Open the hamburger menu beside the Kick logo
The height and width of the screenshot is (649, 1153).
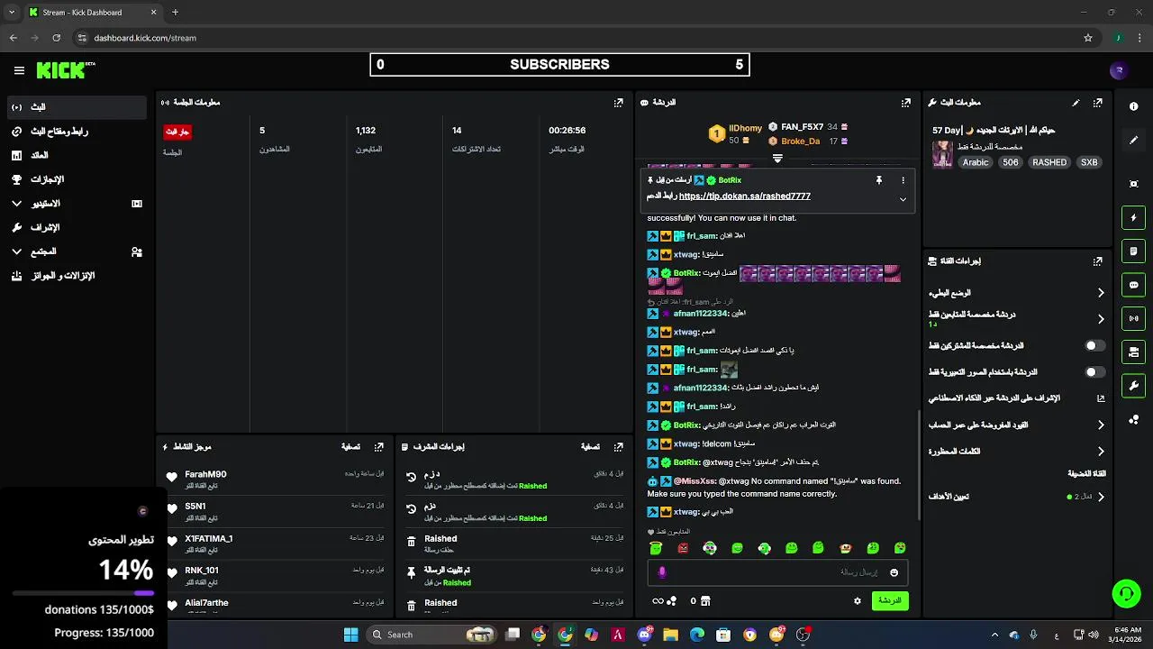tap(19, 70)
